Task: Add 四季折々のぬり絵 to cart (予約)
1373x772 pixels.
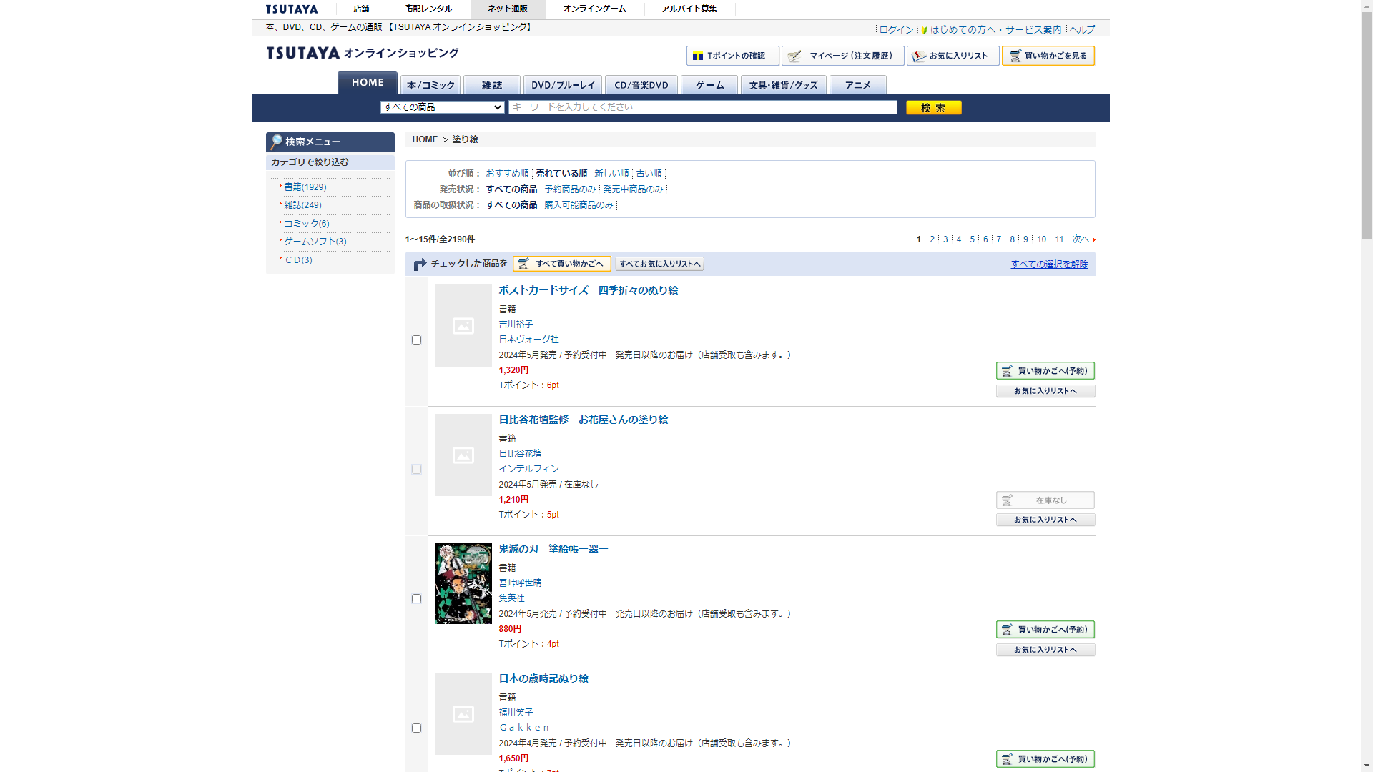Action: click(1045, 371)
